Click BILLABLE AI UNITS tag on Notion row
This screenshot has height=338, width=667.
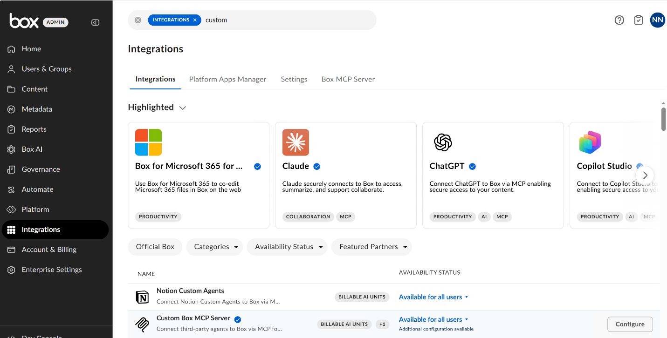pos(362,297)
